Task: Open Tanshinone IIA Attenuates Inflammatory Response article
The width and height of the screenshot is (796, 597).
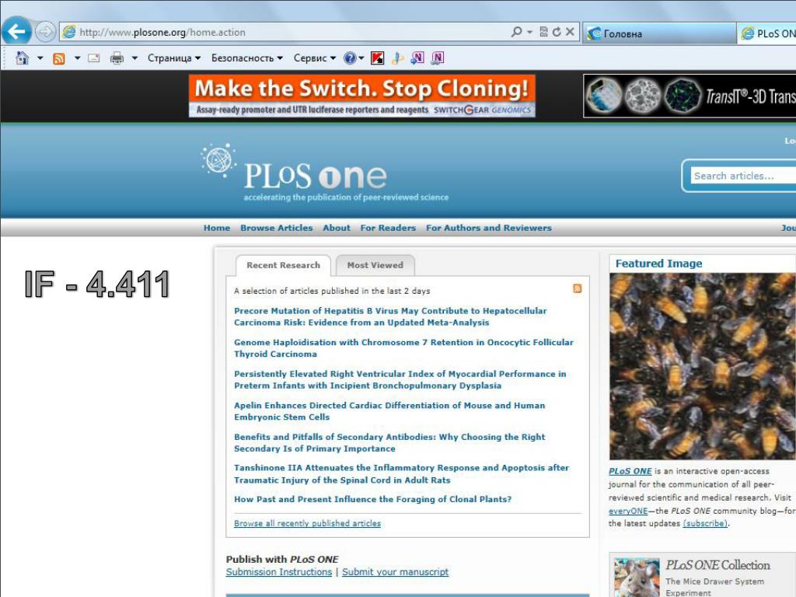Action: coord(402,473)
